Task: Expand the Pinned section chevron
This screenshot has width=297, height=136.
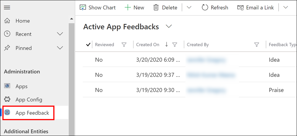Action: click(60, 48)
